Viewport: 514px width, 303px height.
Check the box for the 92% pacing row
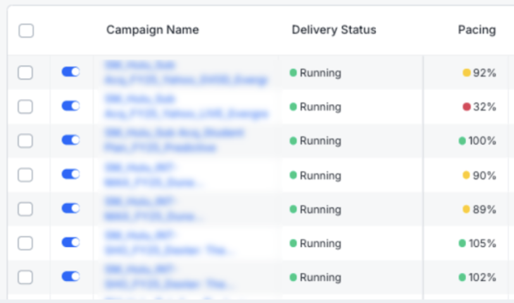[25, 73]
